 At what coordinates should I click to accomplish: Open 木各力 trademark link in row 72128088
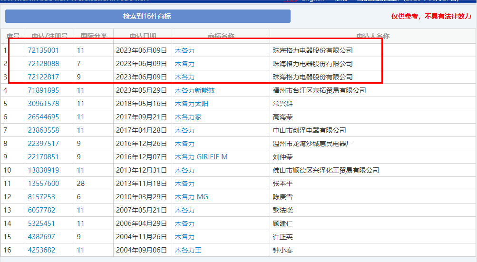click(x=185, y=64)
